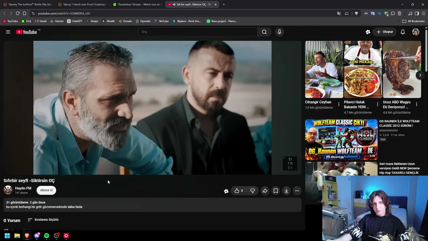
Task: Open a new browser tab
Action: click(224, 4)
